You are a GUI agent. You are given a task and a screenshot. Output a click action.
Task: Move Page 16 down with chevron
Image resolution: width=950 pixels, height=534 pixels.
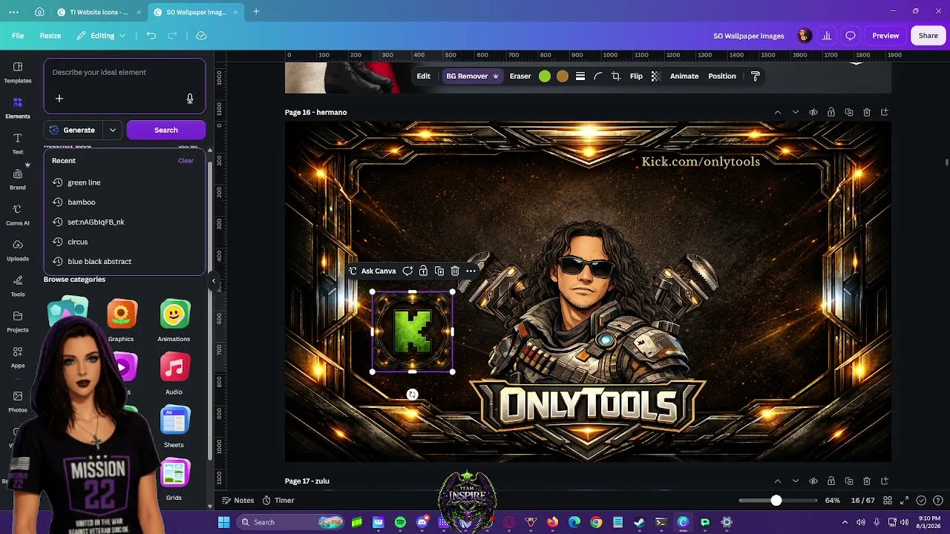coord(796,113)
